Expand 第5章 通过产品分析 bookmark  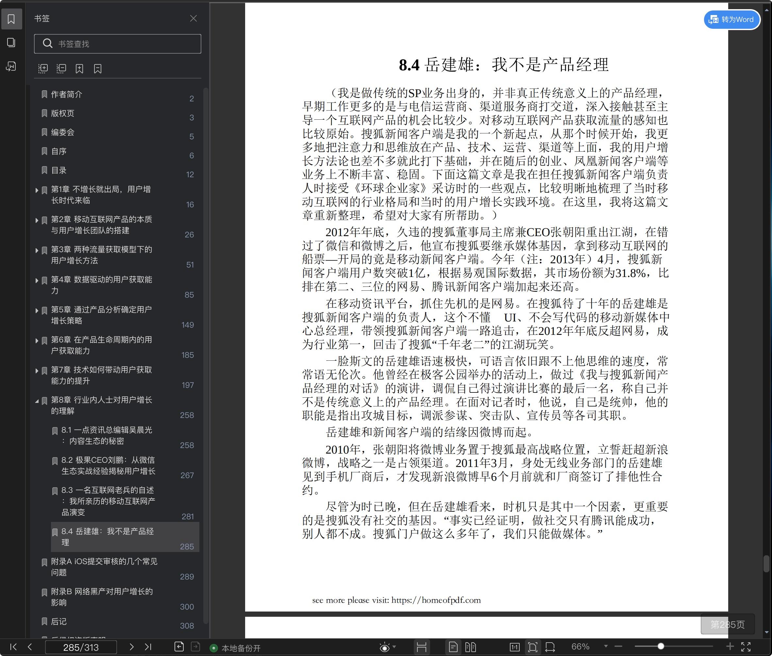click(x=37, y=311)
